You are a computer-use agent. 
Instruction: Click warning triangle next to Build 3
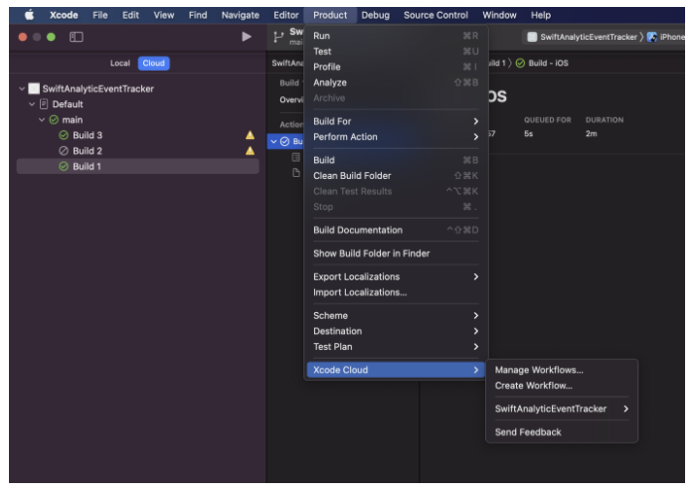[x=250, y=135]
